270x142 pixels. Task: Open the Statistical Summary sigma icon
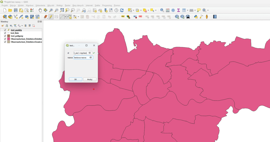click(x=179, y=10)
